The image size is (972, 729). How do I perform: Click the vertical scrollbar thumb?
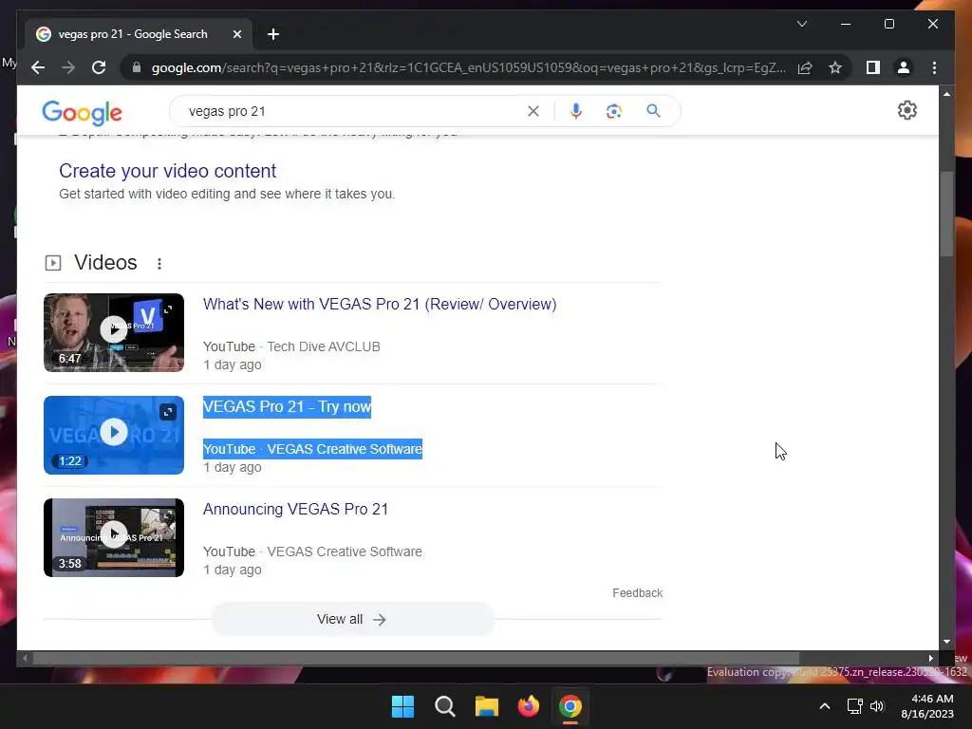coord(946,214)
